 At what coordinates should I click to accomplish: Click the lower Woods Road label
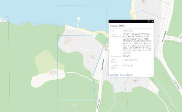(x=176, y=84)
